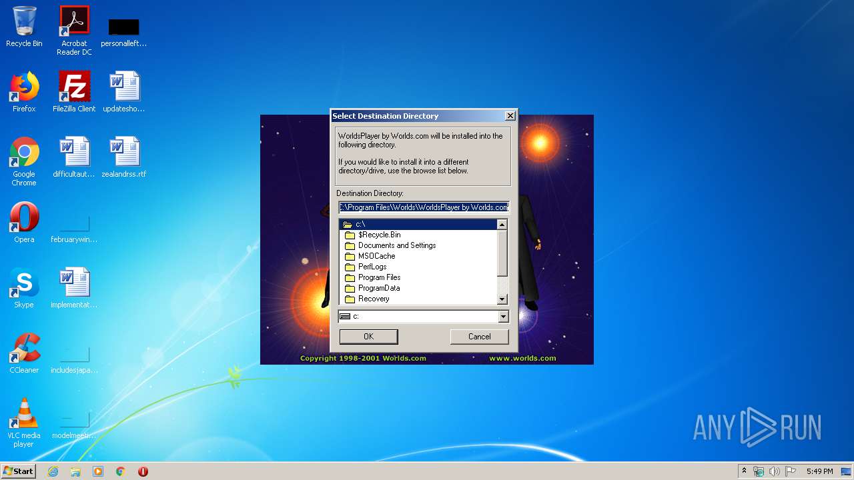
Task: Launch Chrome from the taskbar
Action: 121,471
